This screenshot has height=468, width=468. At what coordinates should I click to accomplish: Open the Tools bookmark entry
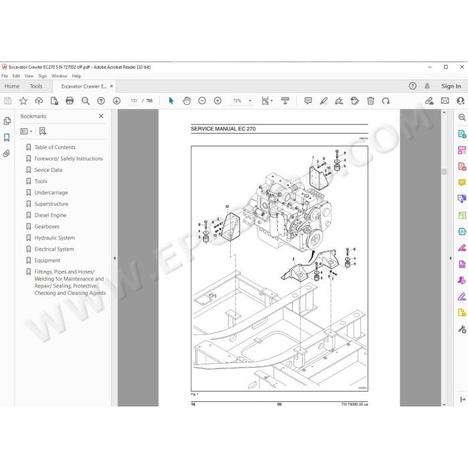click(41, 181)
